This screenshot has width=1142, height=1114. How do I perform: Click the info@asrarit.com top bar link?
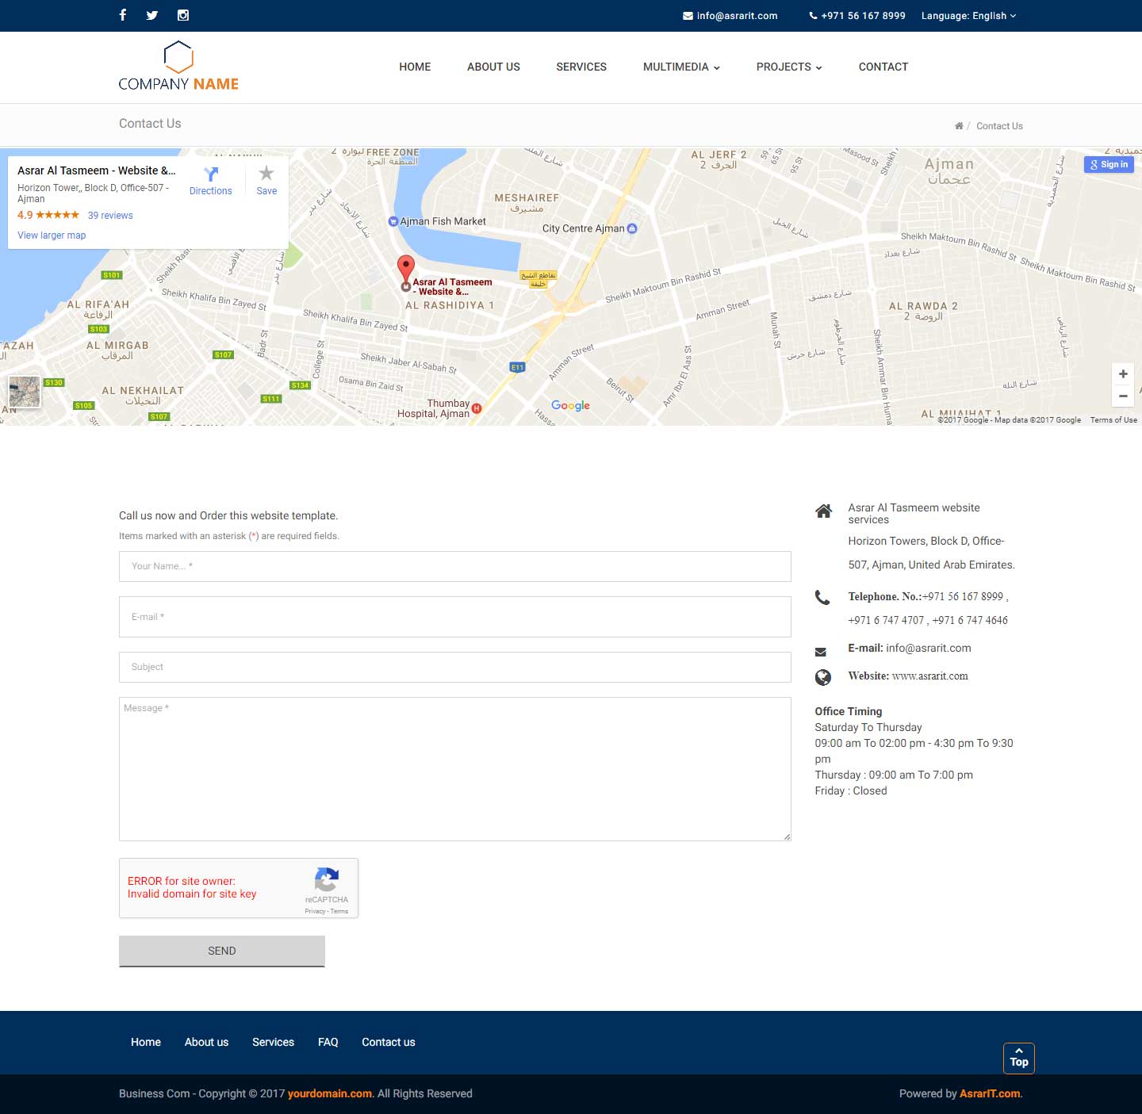coord(738,16)
